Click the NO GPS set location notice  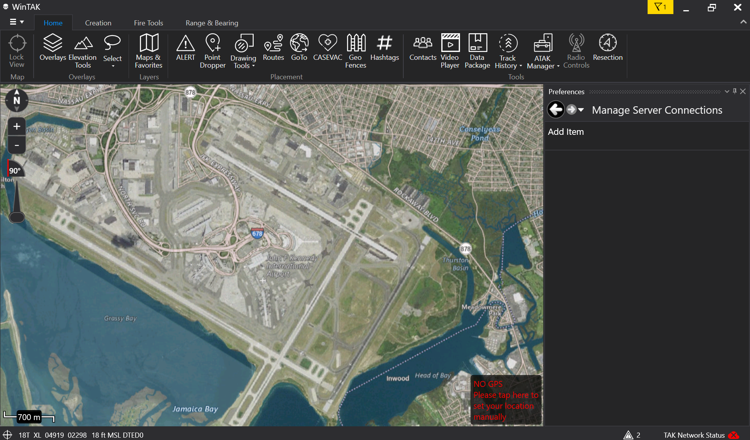[506, 400]
